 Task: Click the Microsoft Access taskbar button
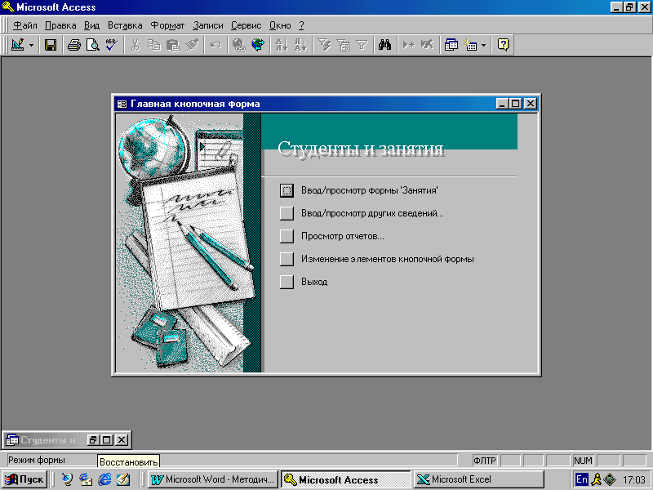(345, 479)
